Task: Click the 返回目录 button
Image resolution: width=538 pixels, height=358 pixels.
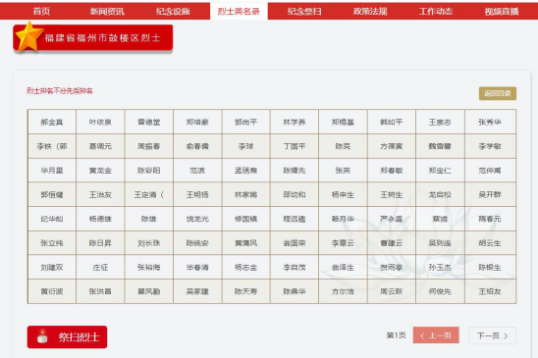Action: 498,93
